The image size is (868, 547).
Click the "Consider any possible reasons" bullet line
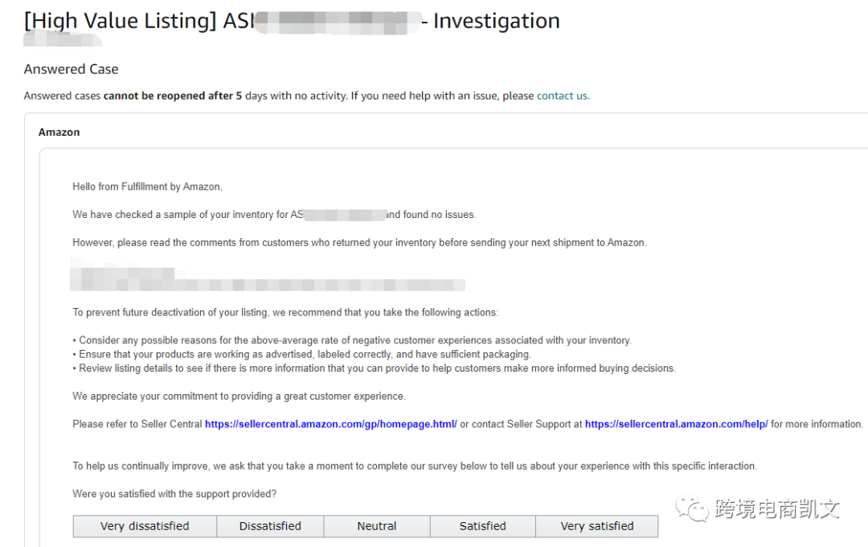(x=354, y=340)
